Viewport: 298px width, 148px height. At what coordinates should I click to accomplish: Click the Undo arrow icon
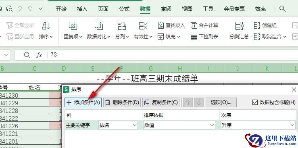pyautogui.click(x=20, y=9)
